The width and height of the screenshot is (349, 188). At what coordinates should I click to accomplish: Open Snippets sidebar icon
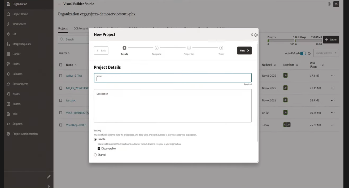8,124
